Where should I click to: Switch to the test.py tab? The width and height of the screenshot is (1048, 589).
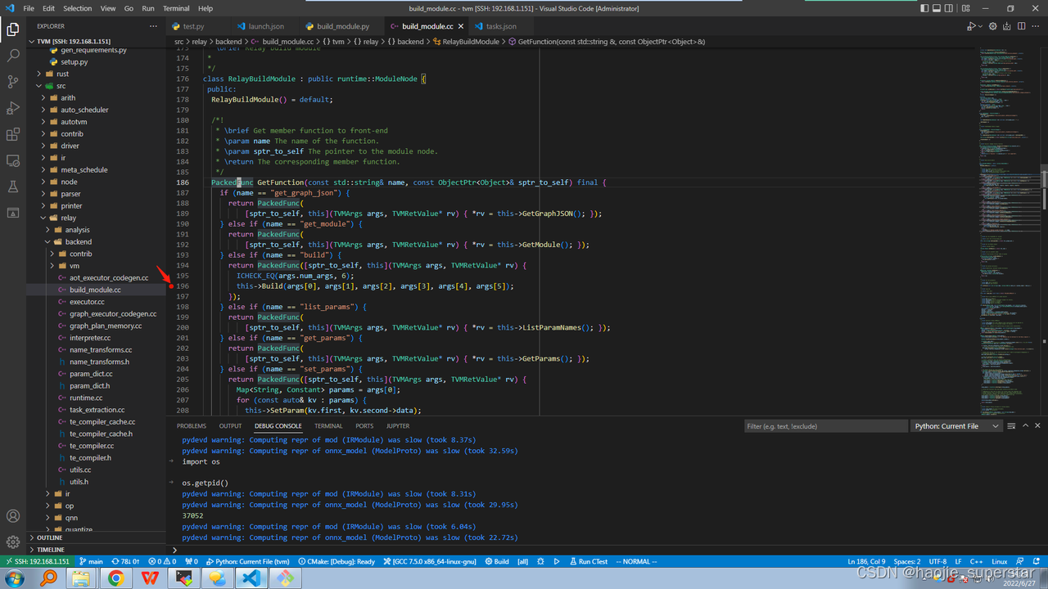[x=194, y=26]
